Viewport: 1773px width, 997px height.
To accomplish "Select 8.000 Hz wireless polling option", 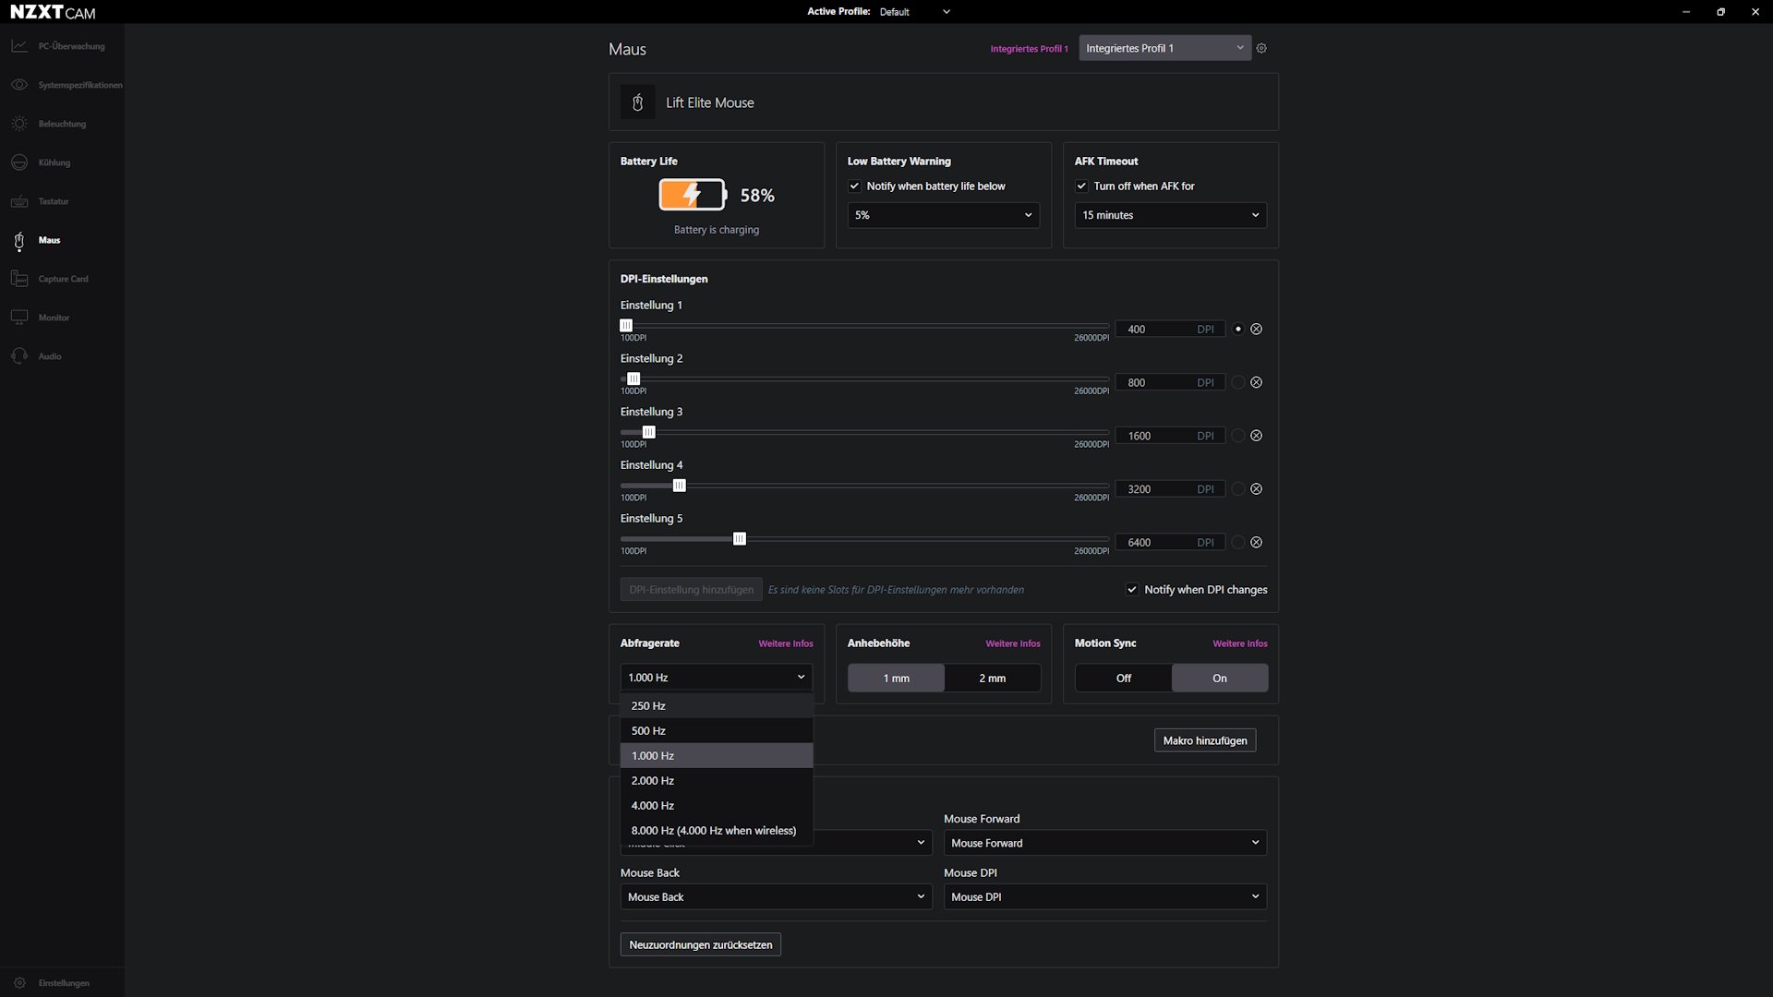I will coord(717,831).
